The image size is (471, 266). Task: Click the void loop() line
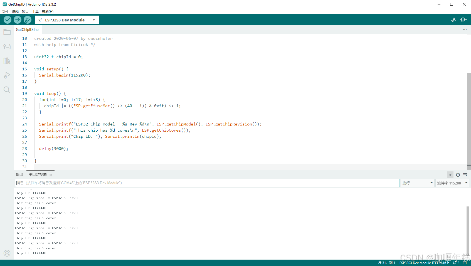click(50, 93)
